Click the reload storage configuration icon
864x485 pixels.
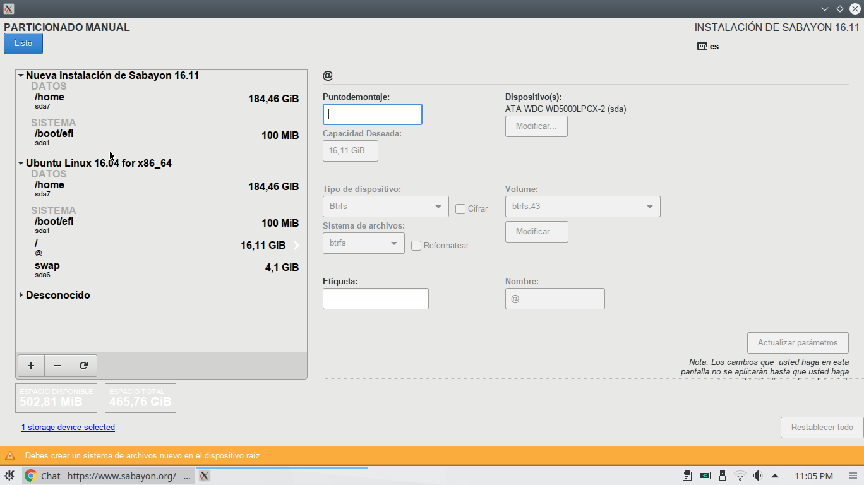[84, 366]
